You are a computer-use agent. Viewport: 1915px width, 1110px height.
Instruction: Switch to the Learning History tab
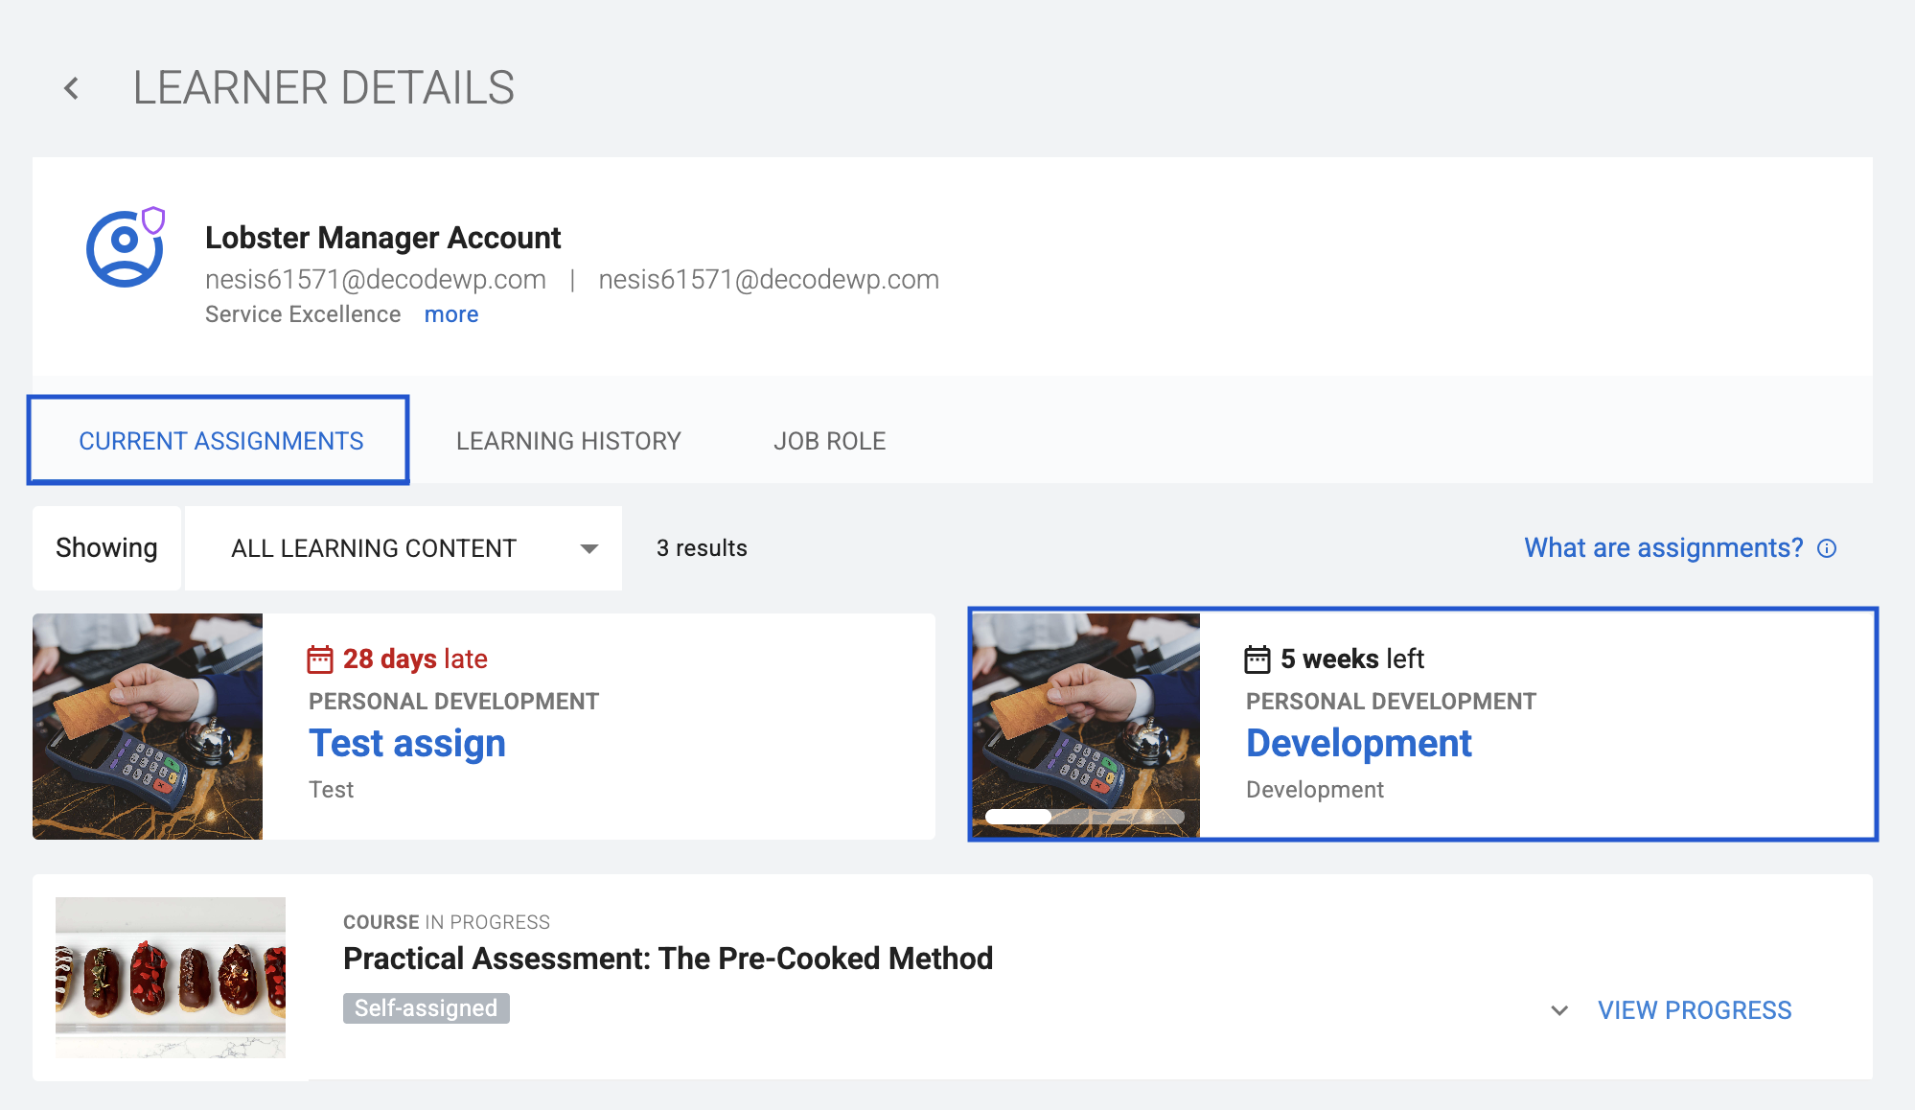568,441
